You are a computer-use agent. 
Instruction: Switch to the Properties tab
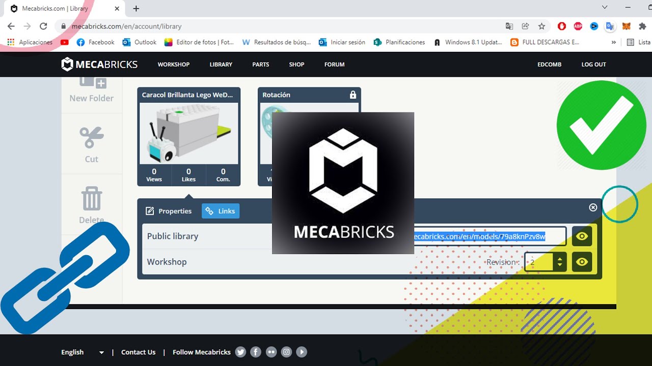click(169, 211)
